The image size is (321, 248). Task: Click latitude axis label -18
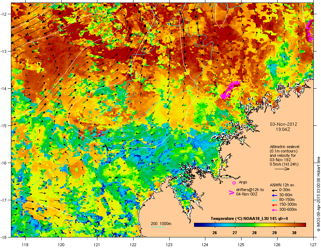(4, 237)
